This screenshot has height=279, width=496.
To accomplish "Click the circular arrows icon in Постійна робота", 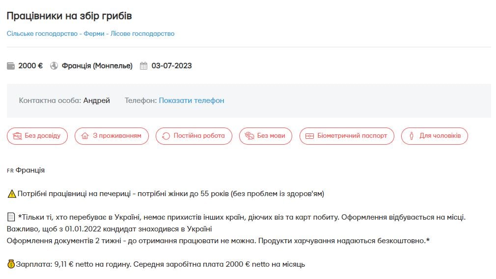I will [166, 136].
